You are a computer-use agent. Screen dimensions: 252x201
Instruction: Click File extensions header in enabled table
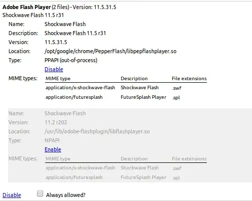pyautogui.click(x=189, y=79)
